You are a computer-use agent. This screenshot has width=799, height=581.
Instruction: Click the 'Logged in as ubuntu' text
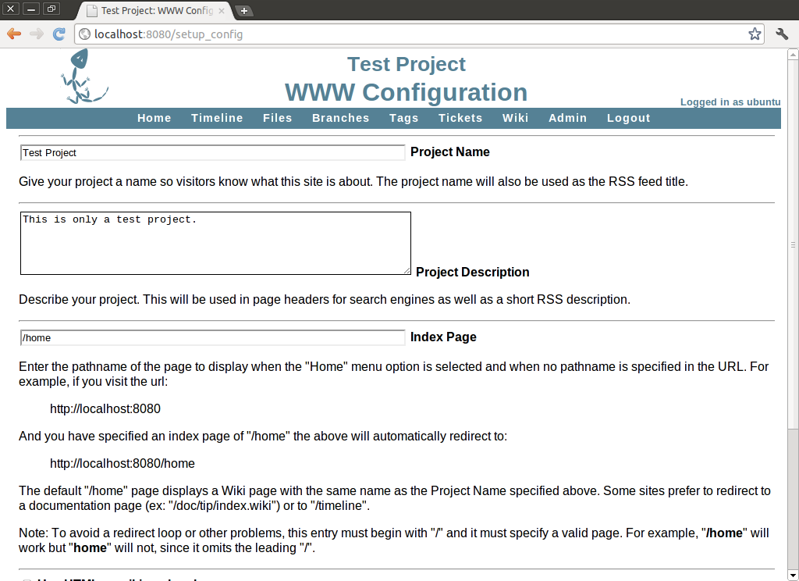click(x=730, y=102)
